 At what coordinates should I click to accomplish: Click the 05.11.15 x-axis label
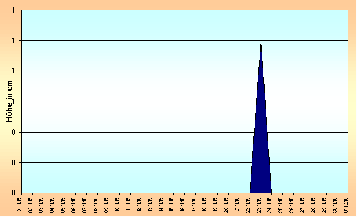pyautogui.click(x=63, y=204)
